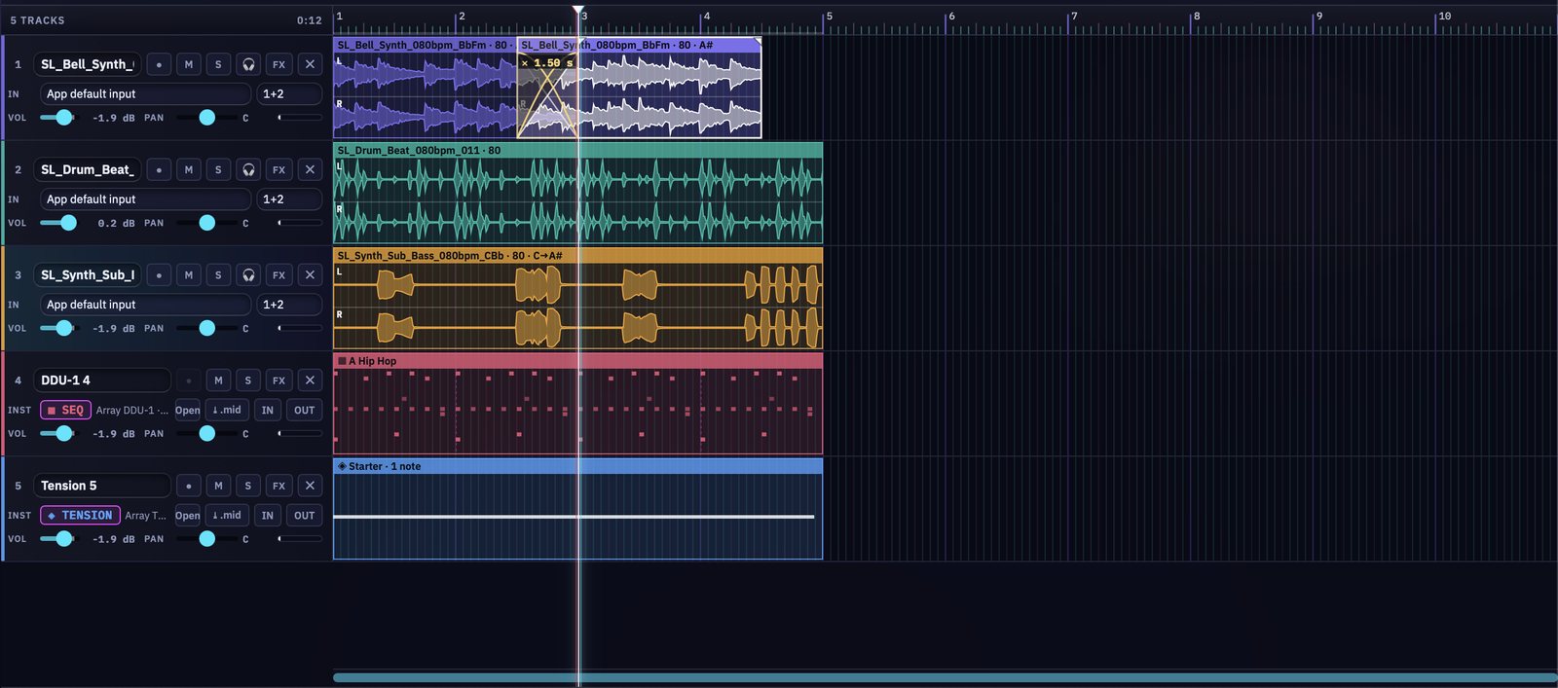This screenshot has height=688, width=1558.
Task: Remove the 1.50 s crossfade via its × icon
Action: pos(525,63)
